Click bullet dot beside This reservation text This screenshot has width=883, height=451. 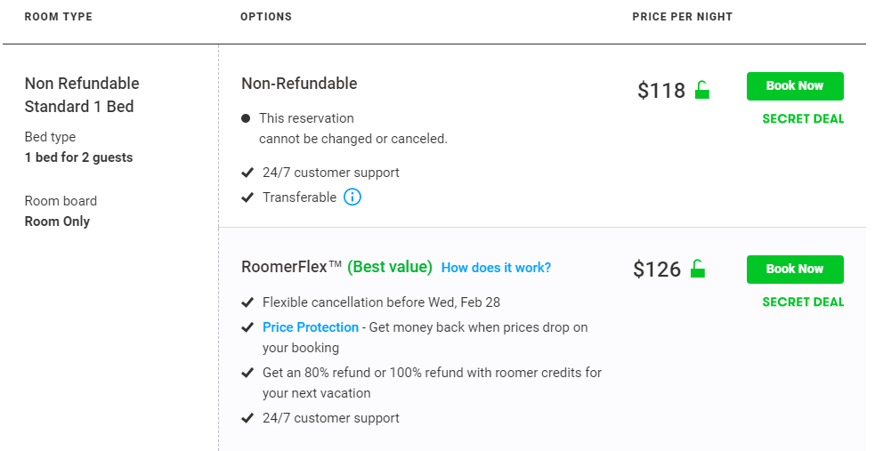tap(246, 118)
